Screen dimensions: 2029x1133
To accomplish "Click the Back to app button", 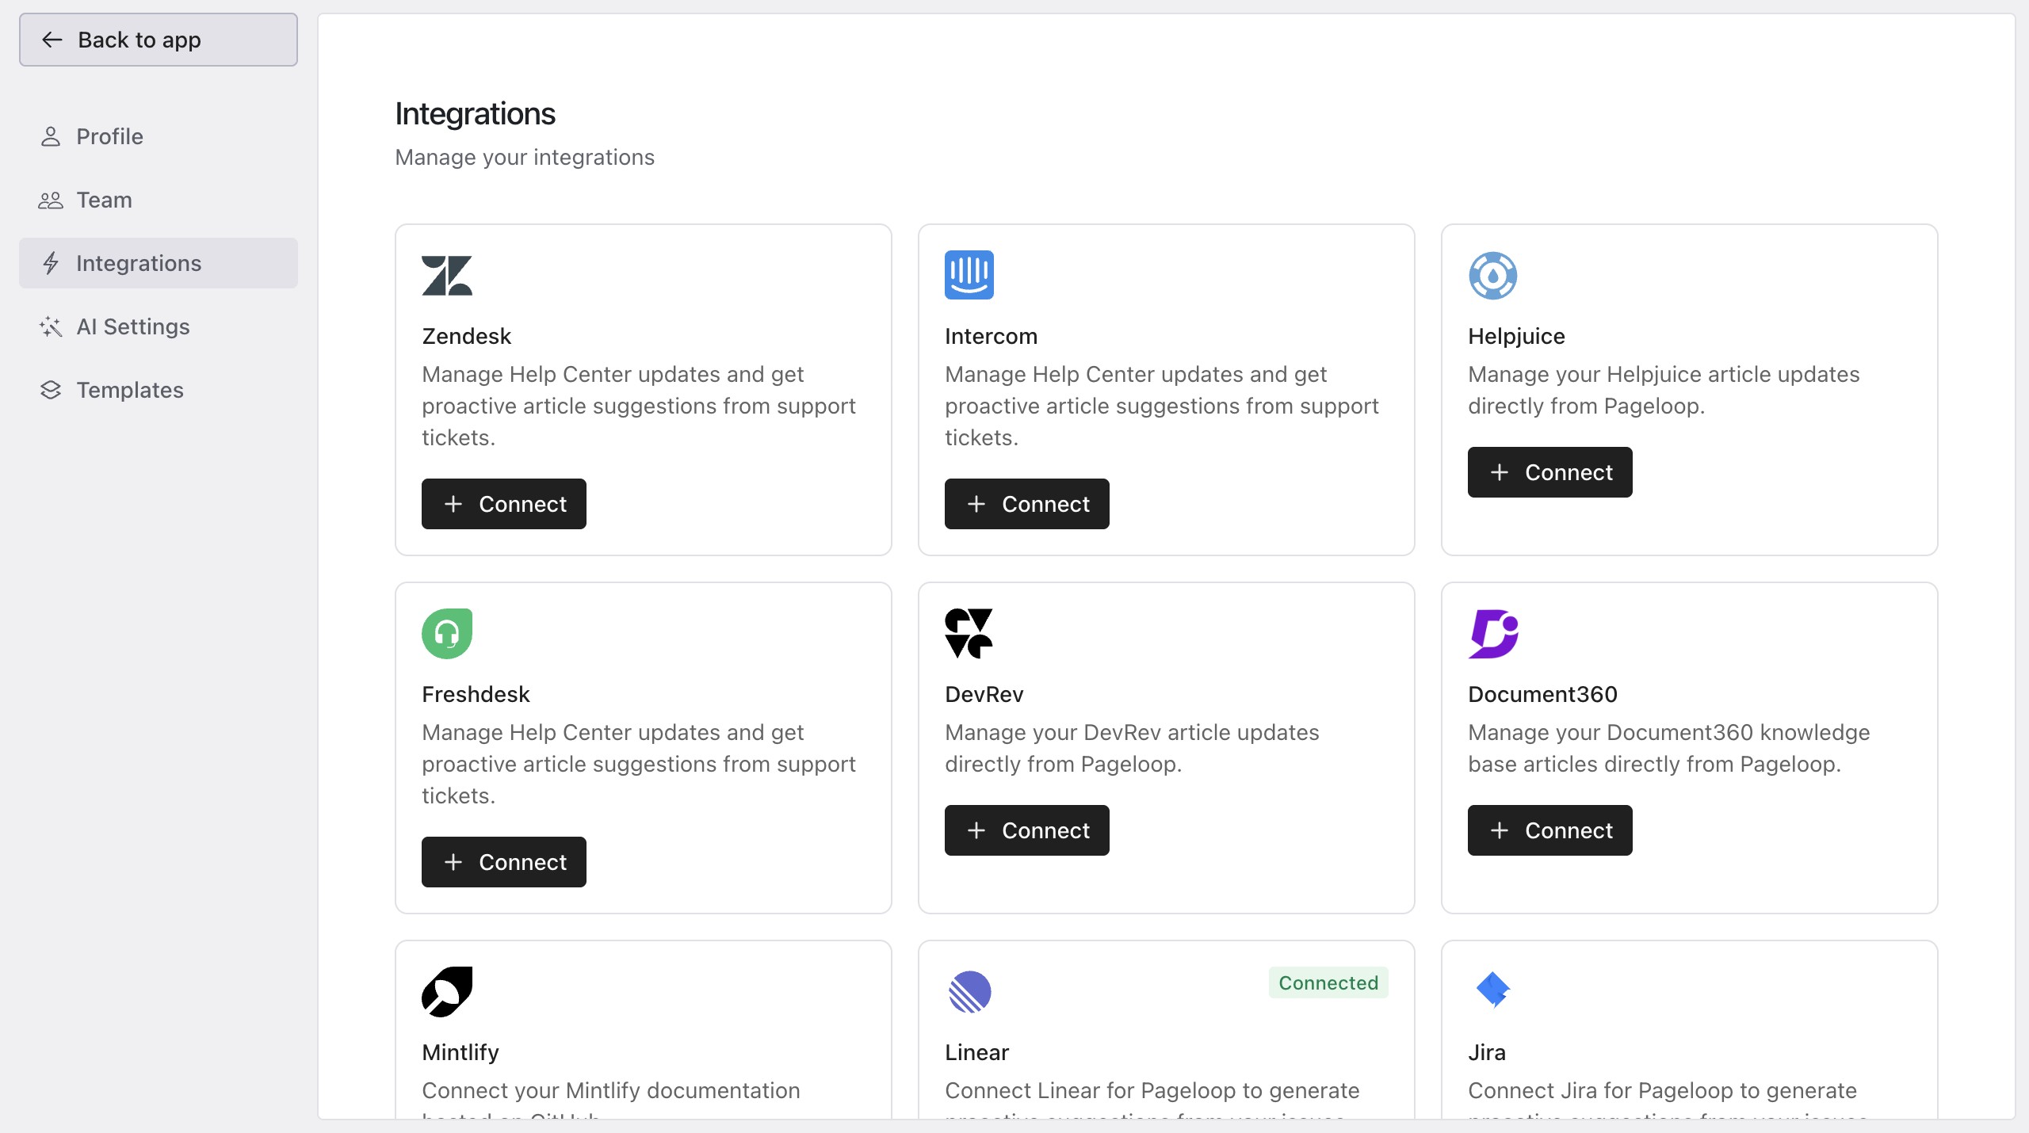I will pyautogui.click(x=159, y=40).
